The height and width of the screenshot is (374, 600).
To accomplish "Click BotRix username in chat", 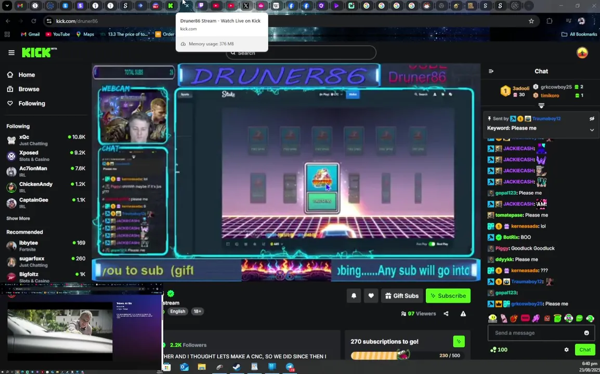I will click(x=511, y=237).
